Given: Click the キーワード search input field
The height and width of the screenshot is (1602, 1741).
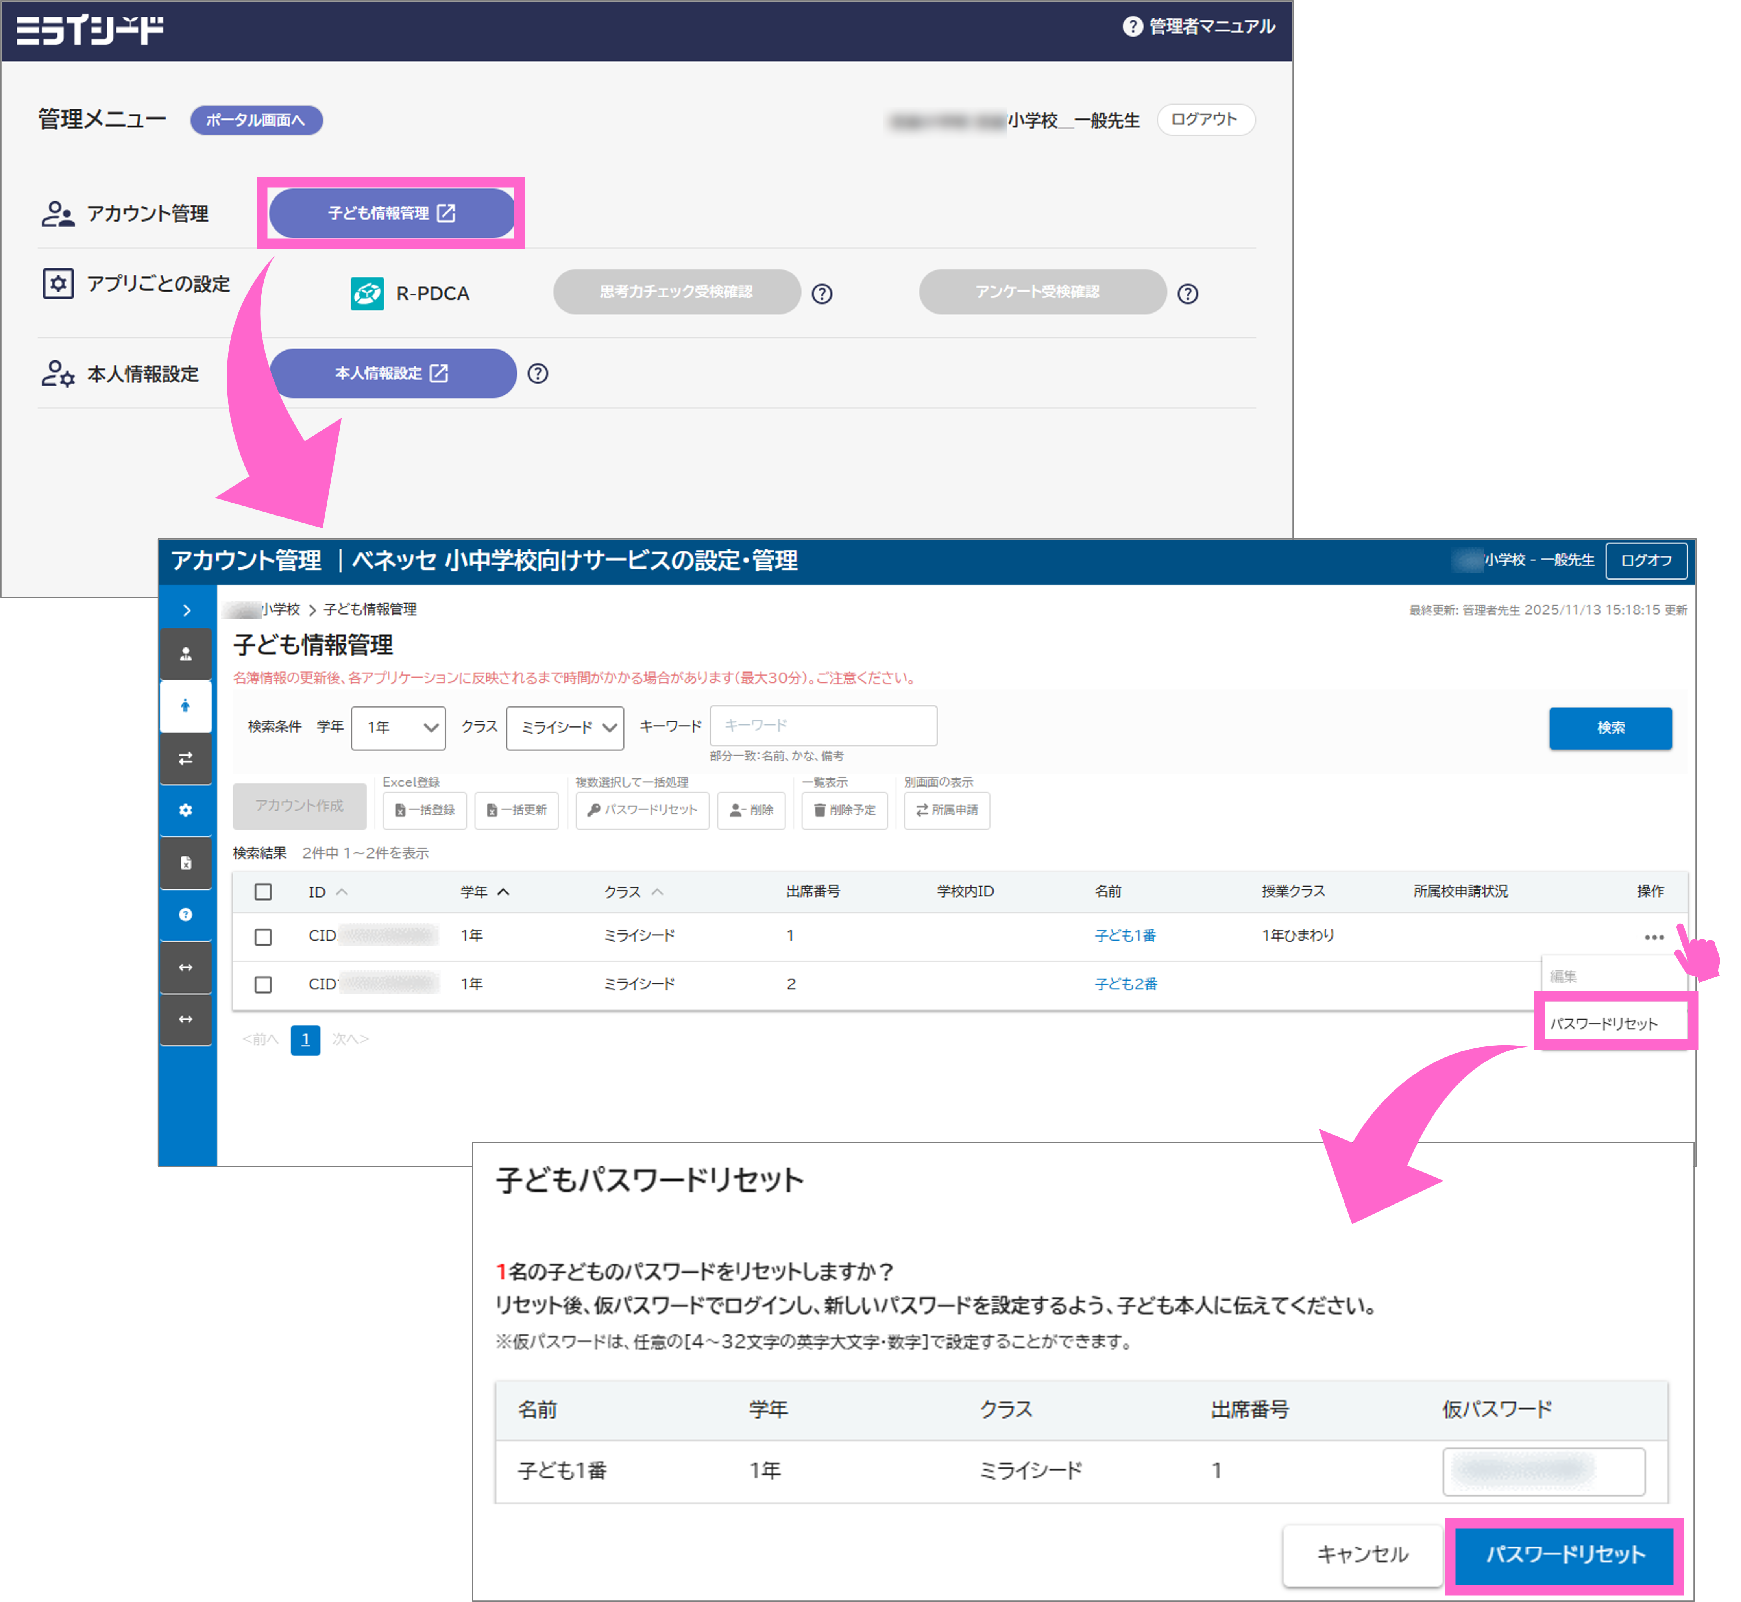Looking at the screenshot, I should click(823, 726).
